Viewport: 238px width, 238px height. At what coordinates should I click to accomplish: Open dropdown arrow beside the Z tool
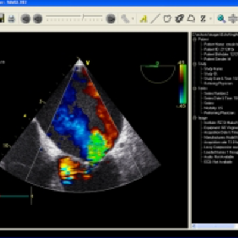211,18
